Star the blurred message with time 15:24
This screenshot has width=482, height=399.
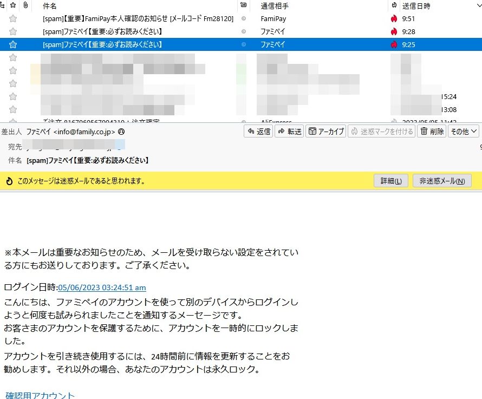pyautogui.click(x=13, y=96)
